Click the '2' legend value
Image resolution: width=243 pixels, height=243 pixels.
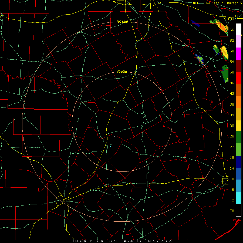click(233, 200)
